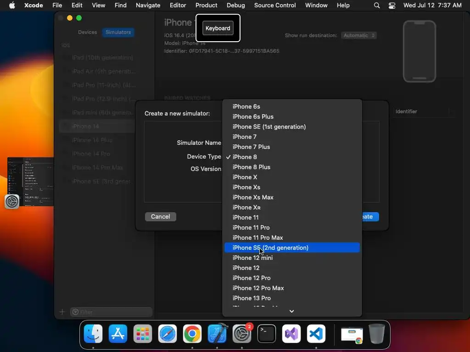Pick iPhone 12 from the list
Image resolution: width=470 pixels, height=352 pixels.
click(x=292, y=268)
